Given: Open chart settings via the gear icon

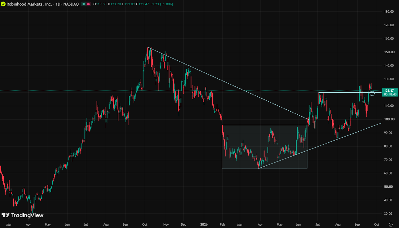Looking at the screenshot, I should pyautogui.click(x=391, y=225).
